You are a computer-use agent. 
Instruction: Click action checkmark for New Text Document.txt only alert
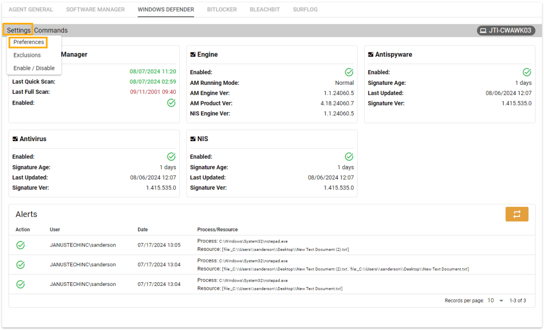21,284
